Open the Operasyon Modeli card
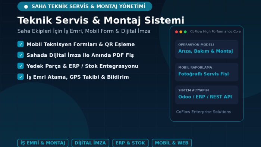261x147 pixels. tap(207, 49)
